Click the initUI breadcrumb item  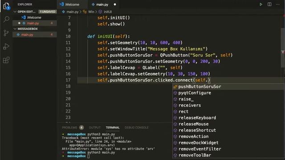108,12
